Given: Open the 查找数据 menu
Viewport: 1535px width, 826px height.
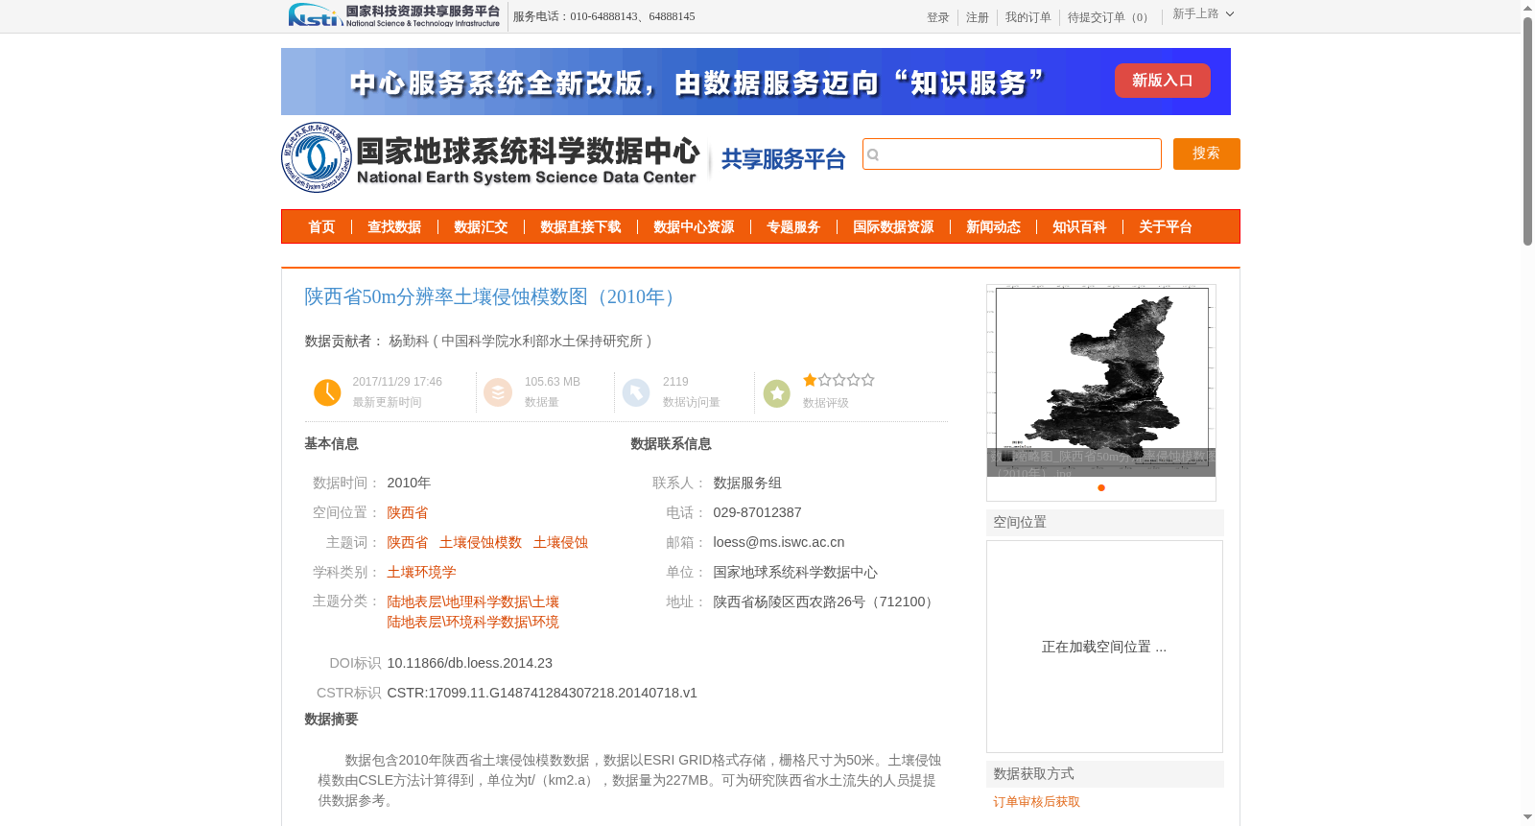Looking at the screenshot, I should [x=394, y=227].
